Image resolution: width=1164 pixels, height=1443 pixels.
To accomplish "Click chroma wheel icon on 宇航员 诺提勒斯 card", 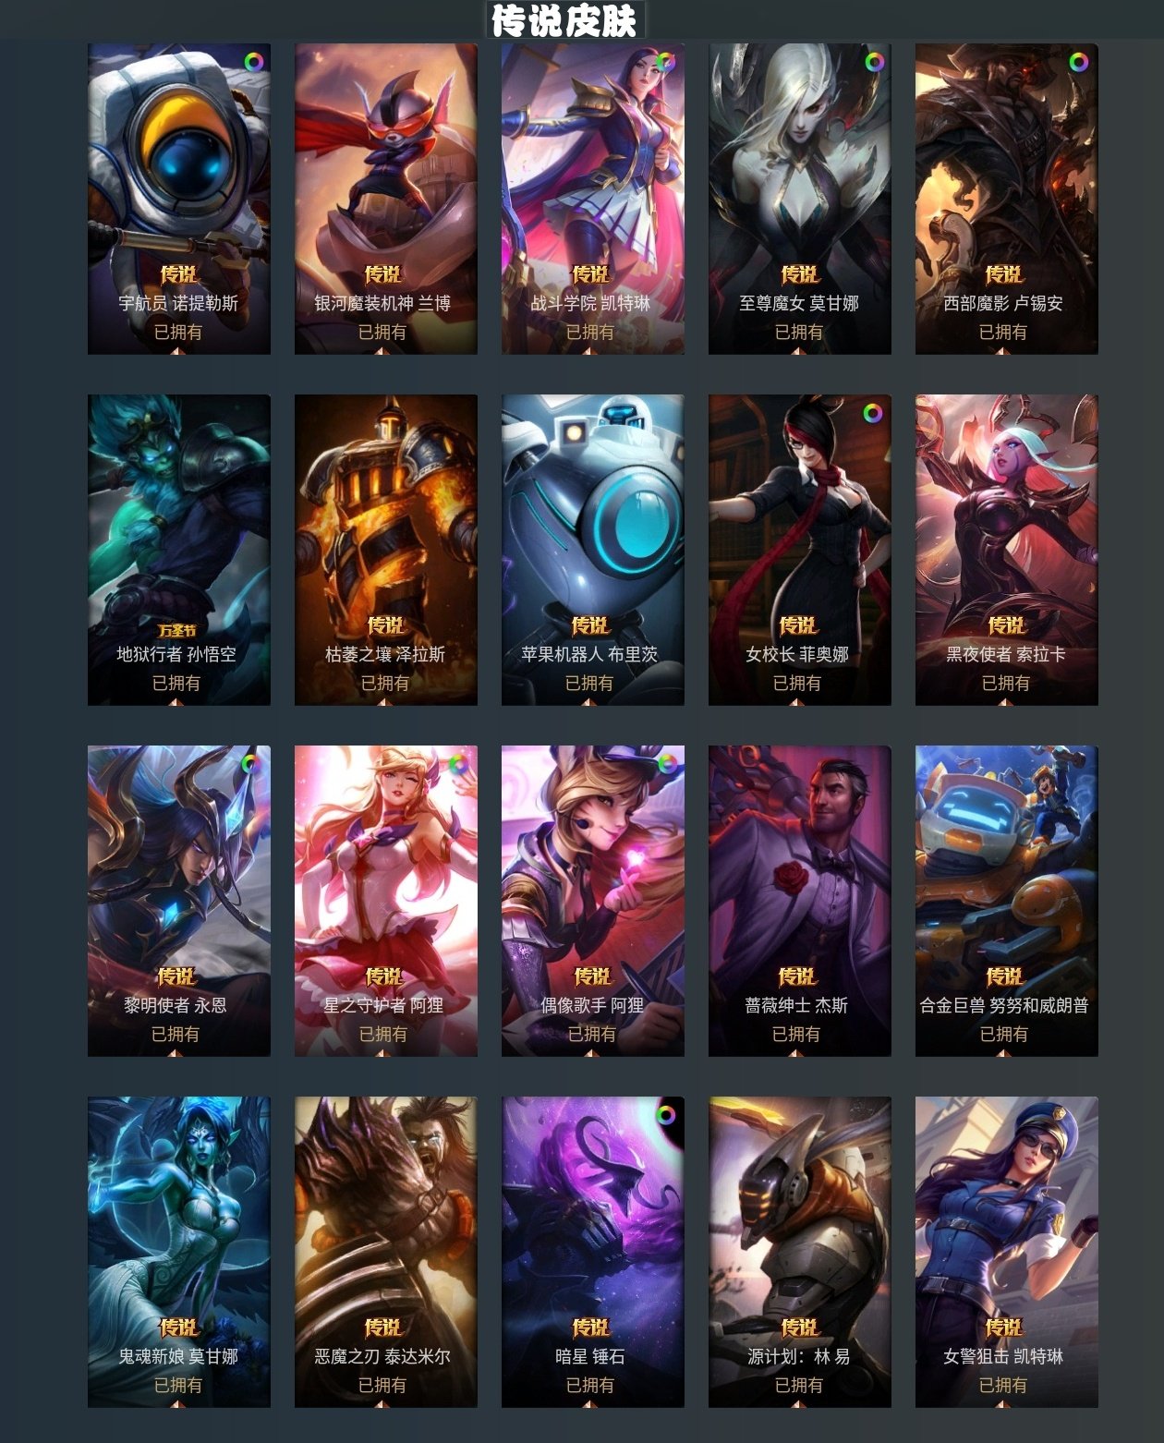I will [x=253, y=62].
